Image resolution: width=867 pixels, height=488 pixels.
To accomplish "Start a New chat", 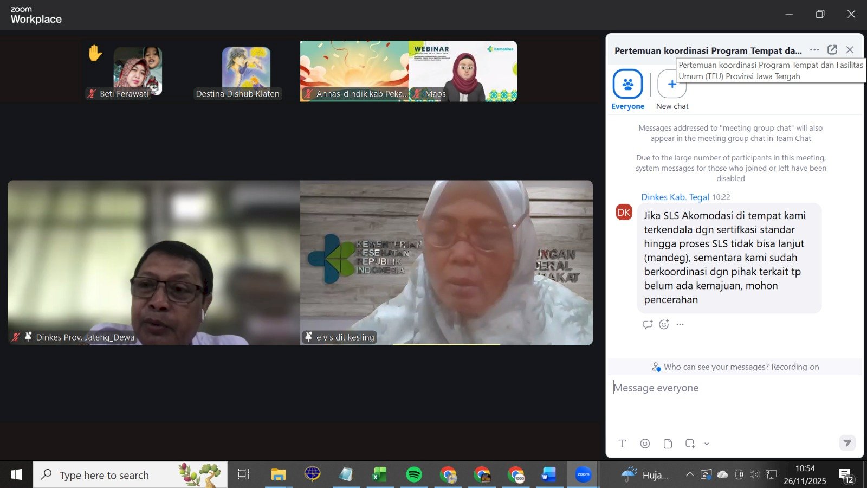I will 672,85.
